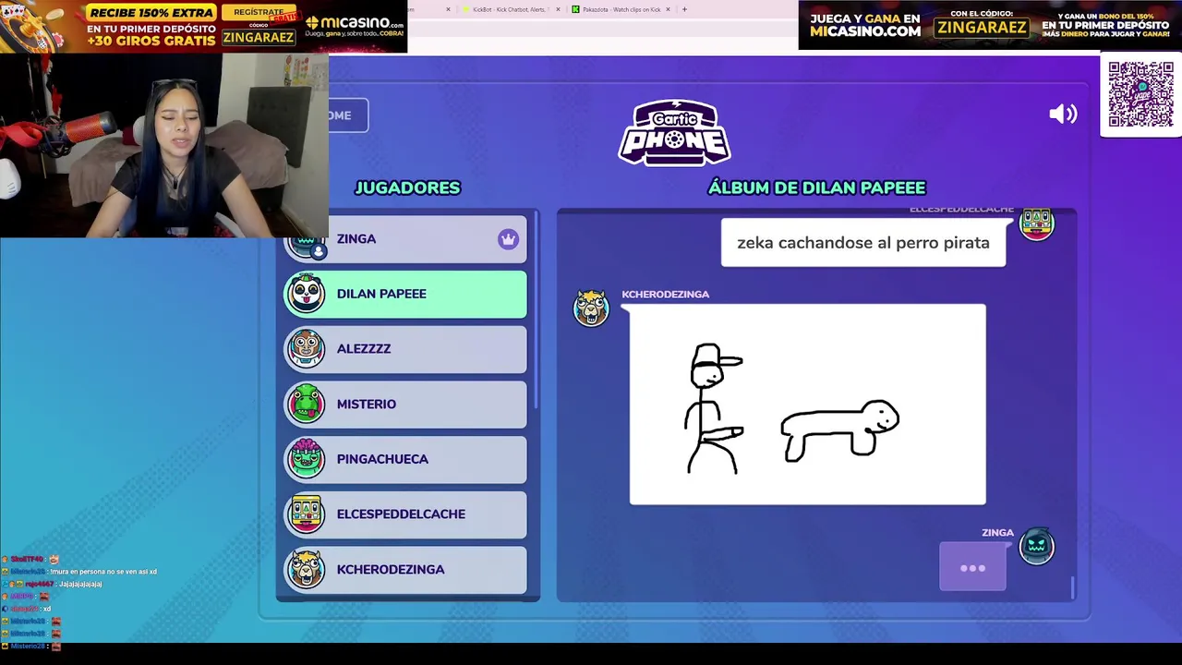Select ALEZZZZ in players list
This screenshot has width=1182, height=665.
tap(405, 349)
